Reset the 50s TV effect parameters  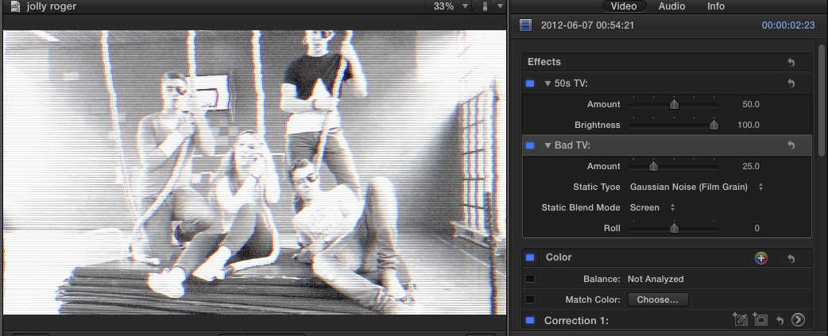(x=791, y=83)
